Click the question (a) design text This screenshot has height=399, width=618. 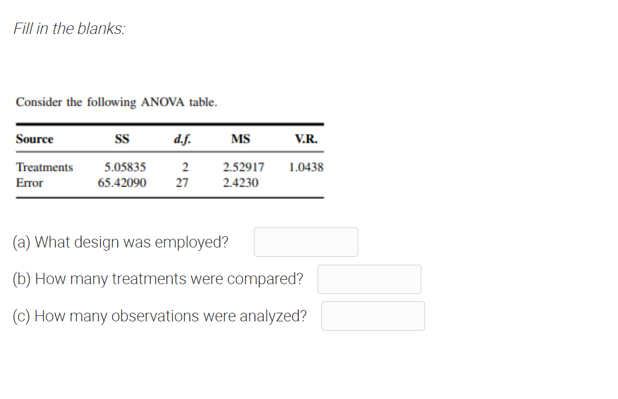pos(120,242)
